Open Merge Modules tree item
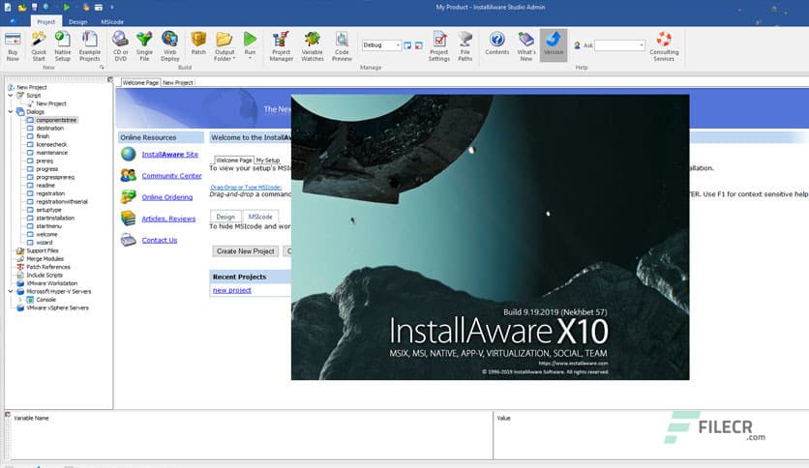Screen dimensions: 809x468 (45, 259)
